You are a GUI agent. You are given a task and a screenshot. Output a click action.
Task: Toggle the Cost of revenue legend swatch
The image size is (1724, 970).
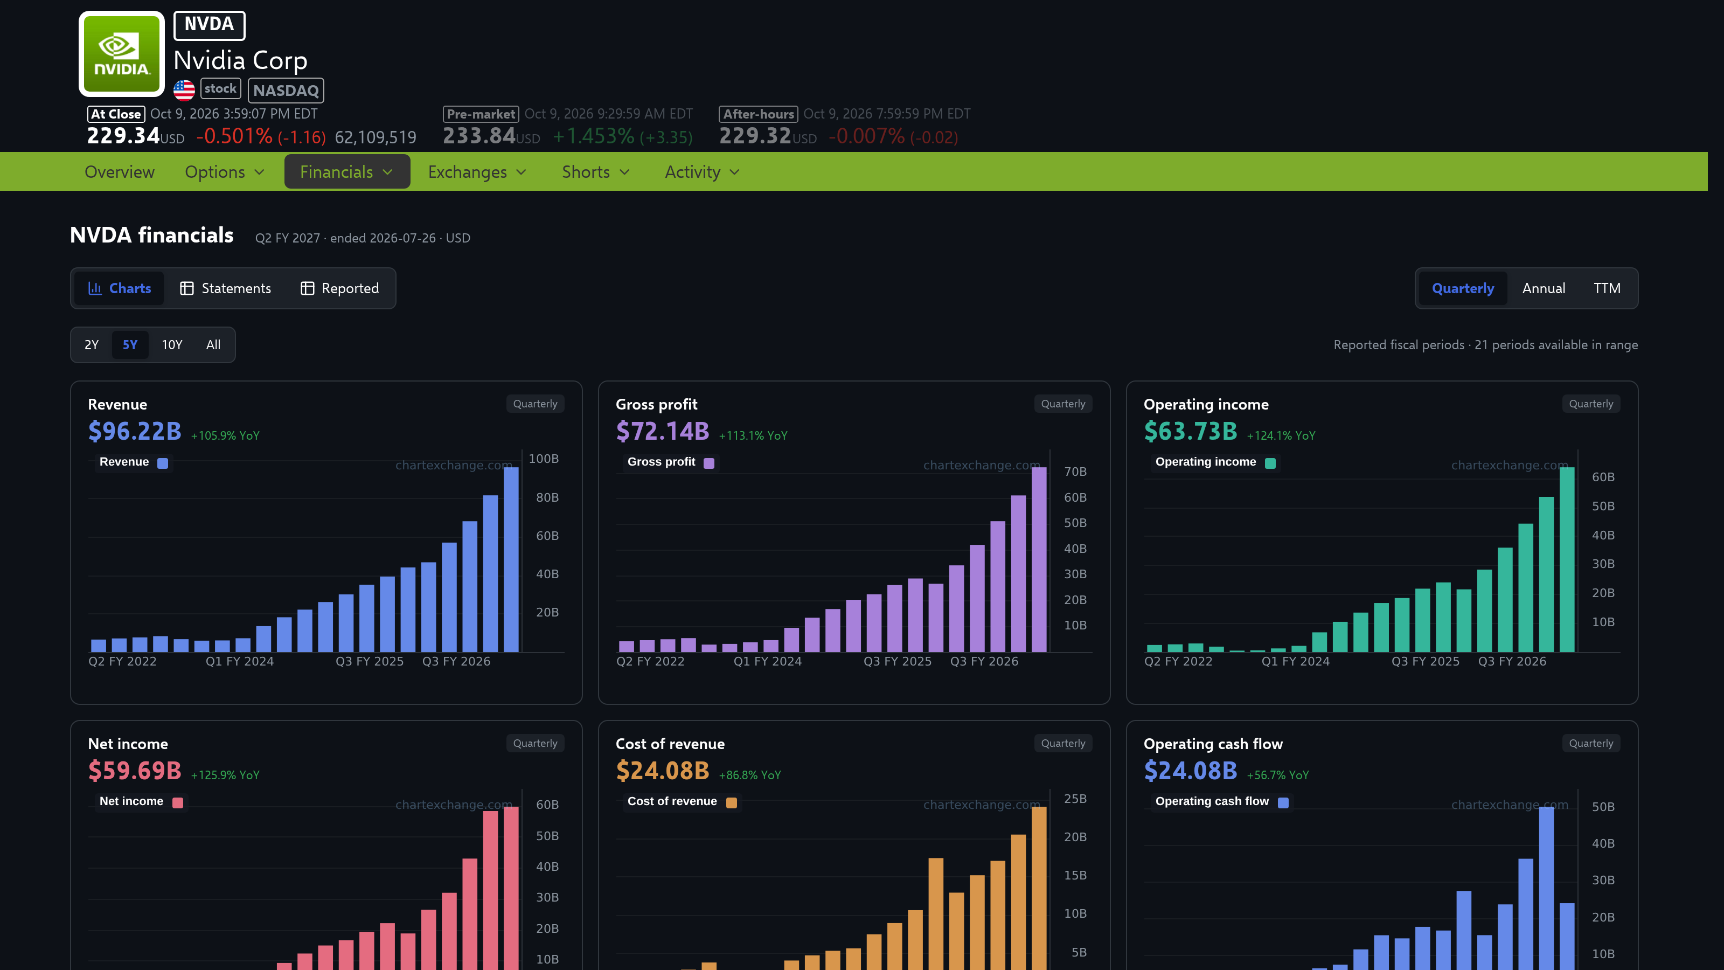[x=732, y=802]
